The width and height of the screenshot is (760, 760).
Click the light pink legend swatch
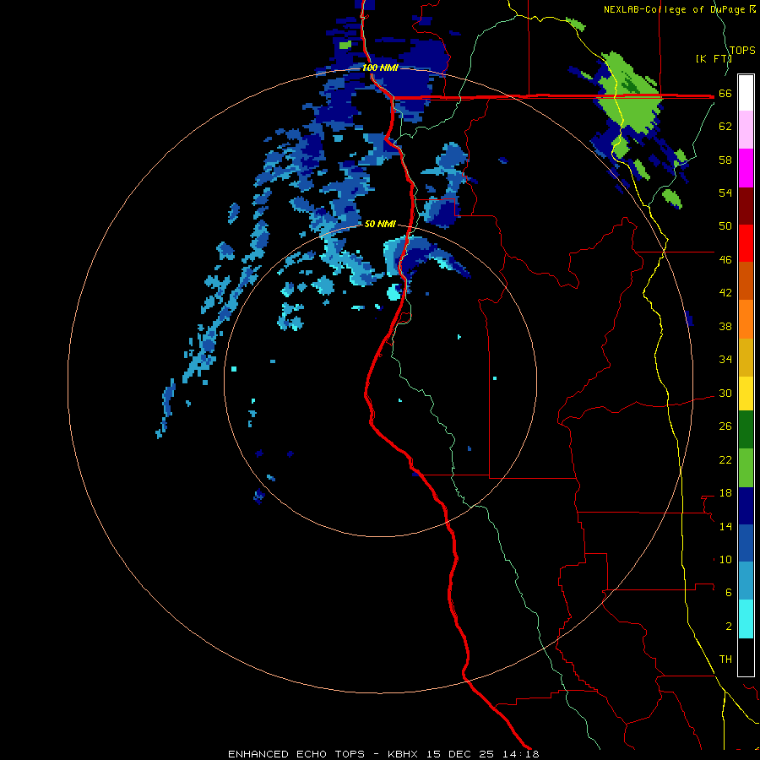pos(746,130)
